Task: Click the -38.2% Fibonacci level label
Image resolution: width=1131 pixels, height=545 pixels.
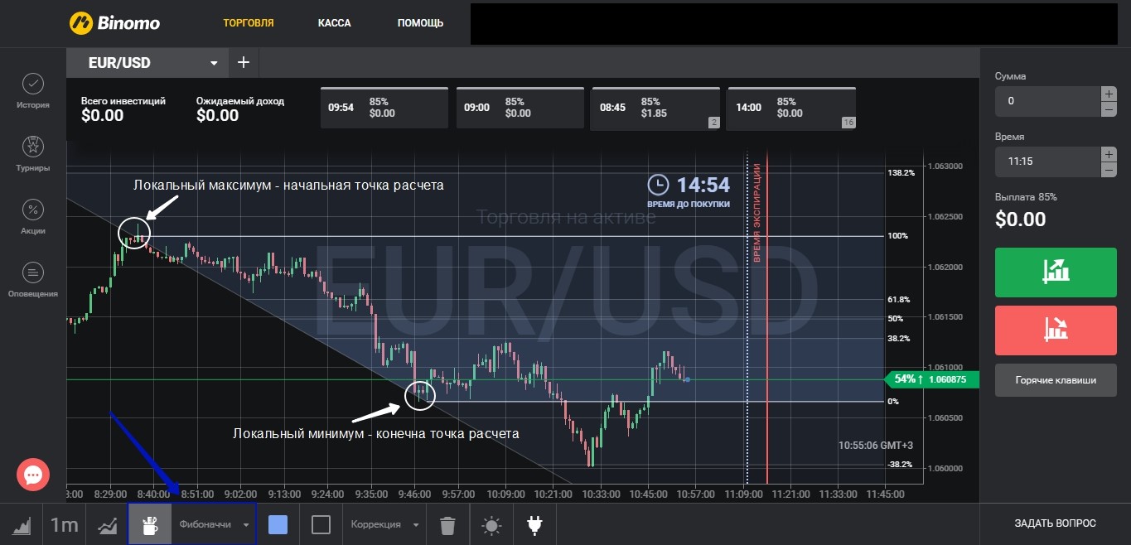Action: point(900,465)
